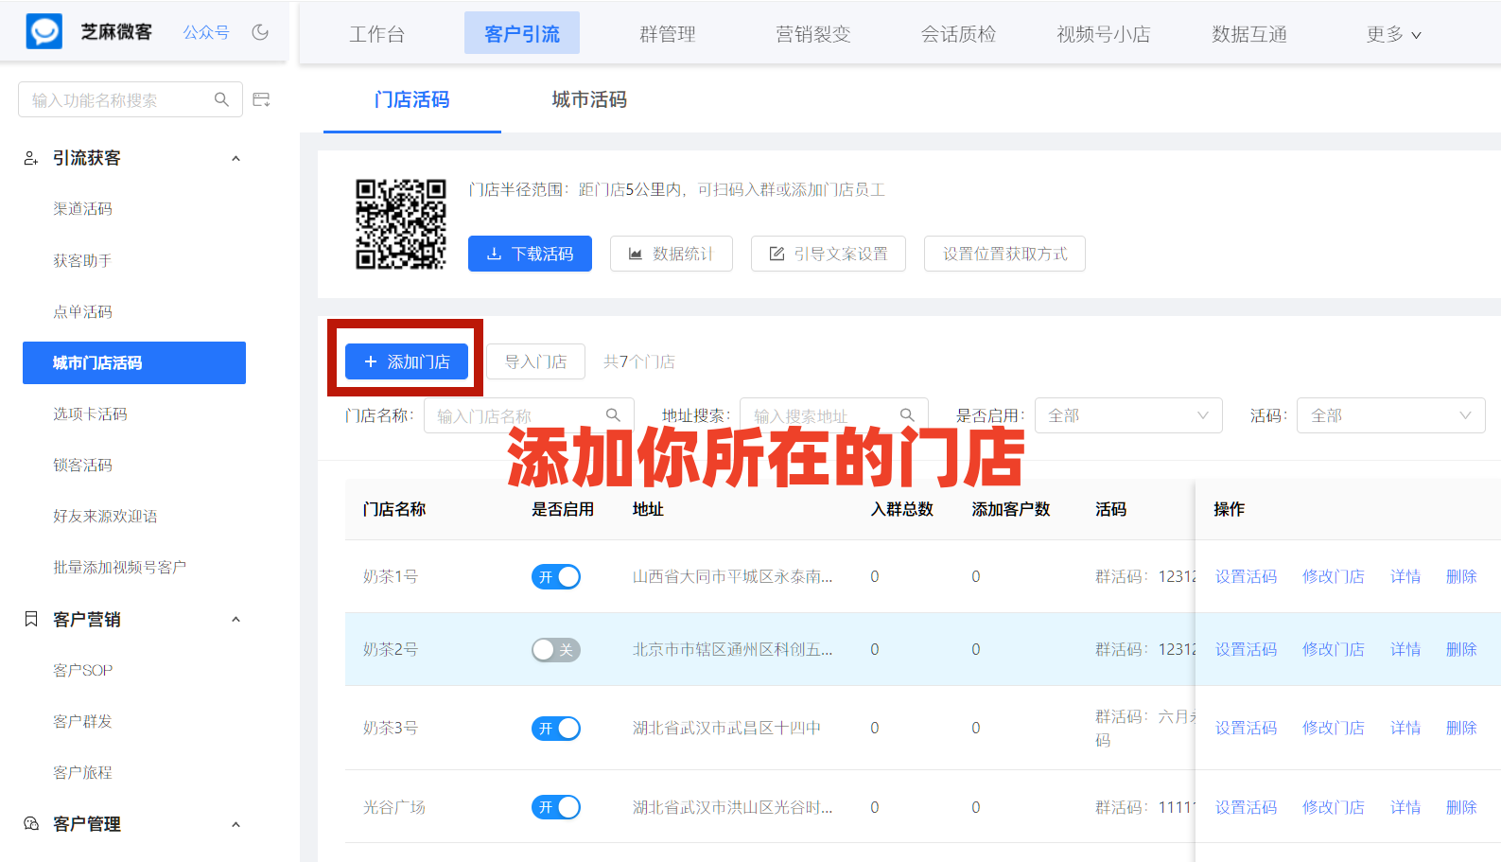Screen dimensions: 1501x862
Task: Toggle the 奶茶3号 enable switch
Action: (556, 729)
